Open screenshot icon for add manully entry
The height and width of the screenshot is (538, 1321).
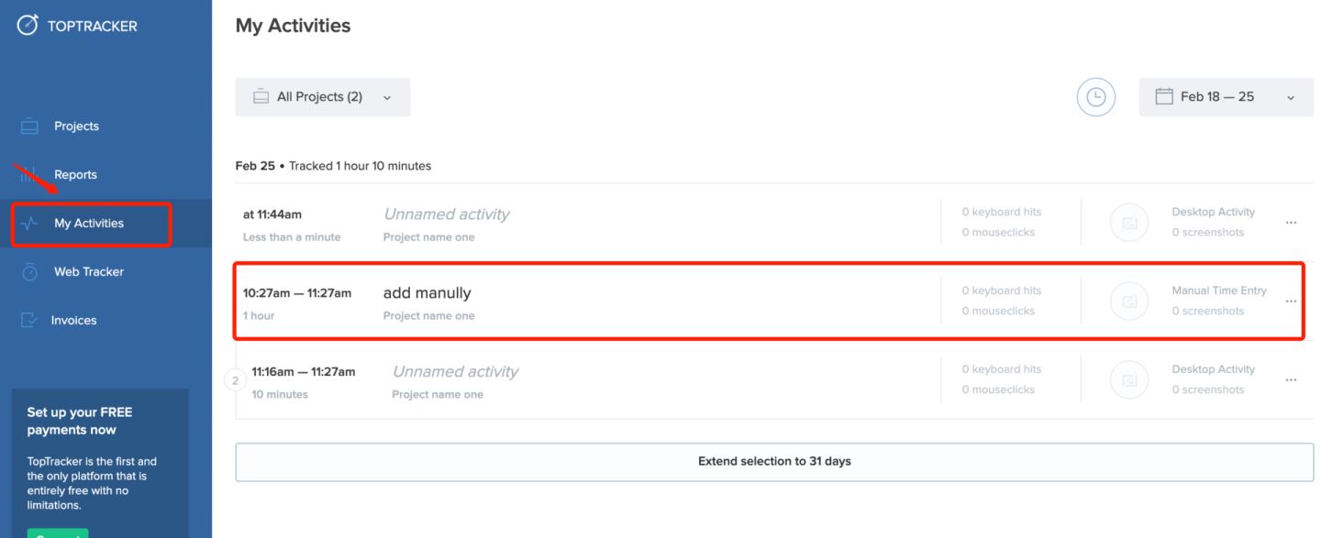(1129, 301)
